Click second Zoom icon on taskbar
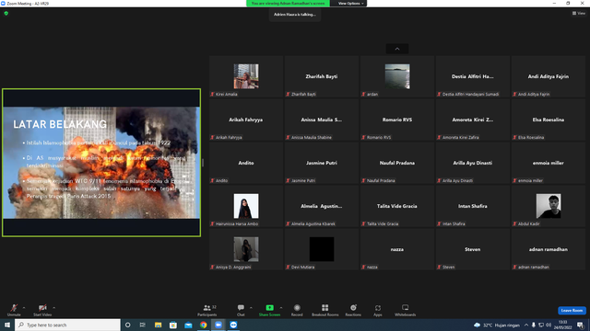This screenshot has height=331, width=590. (x=233, y=325)
